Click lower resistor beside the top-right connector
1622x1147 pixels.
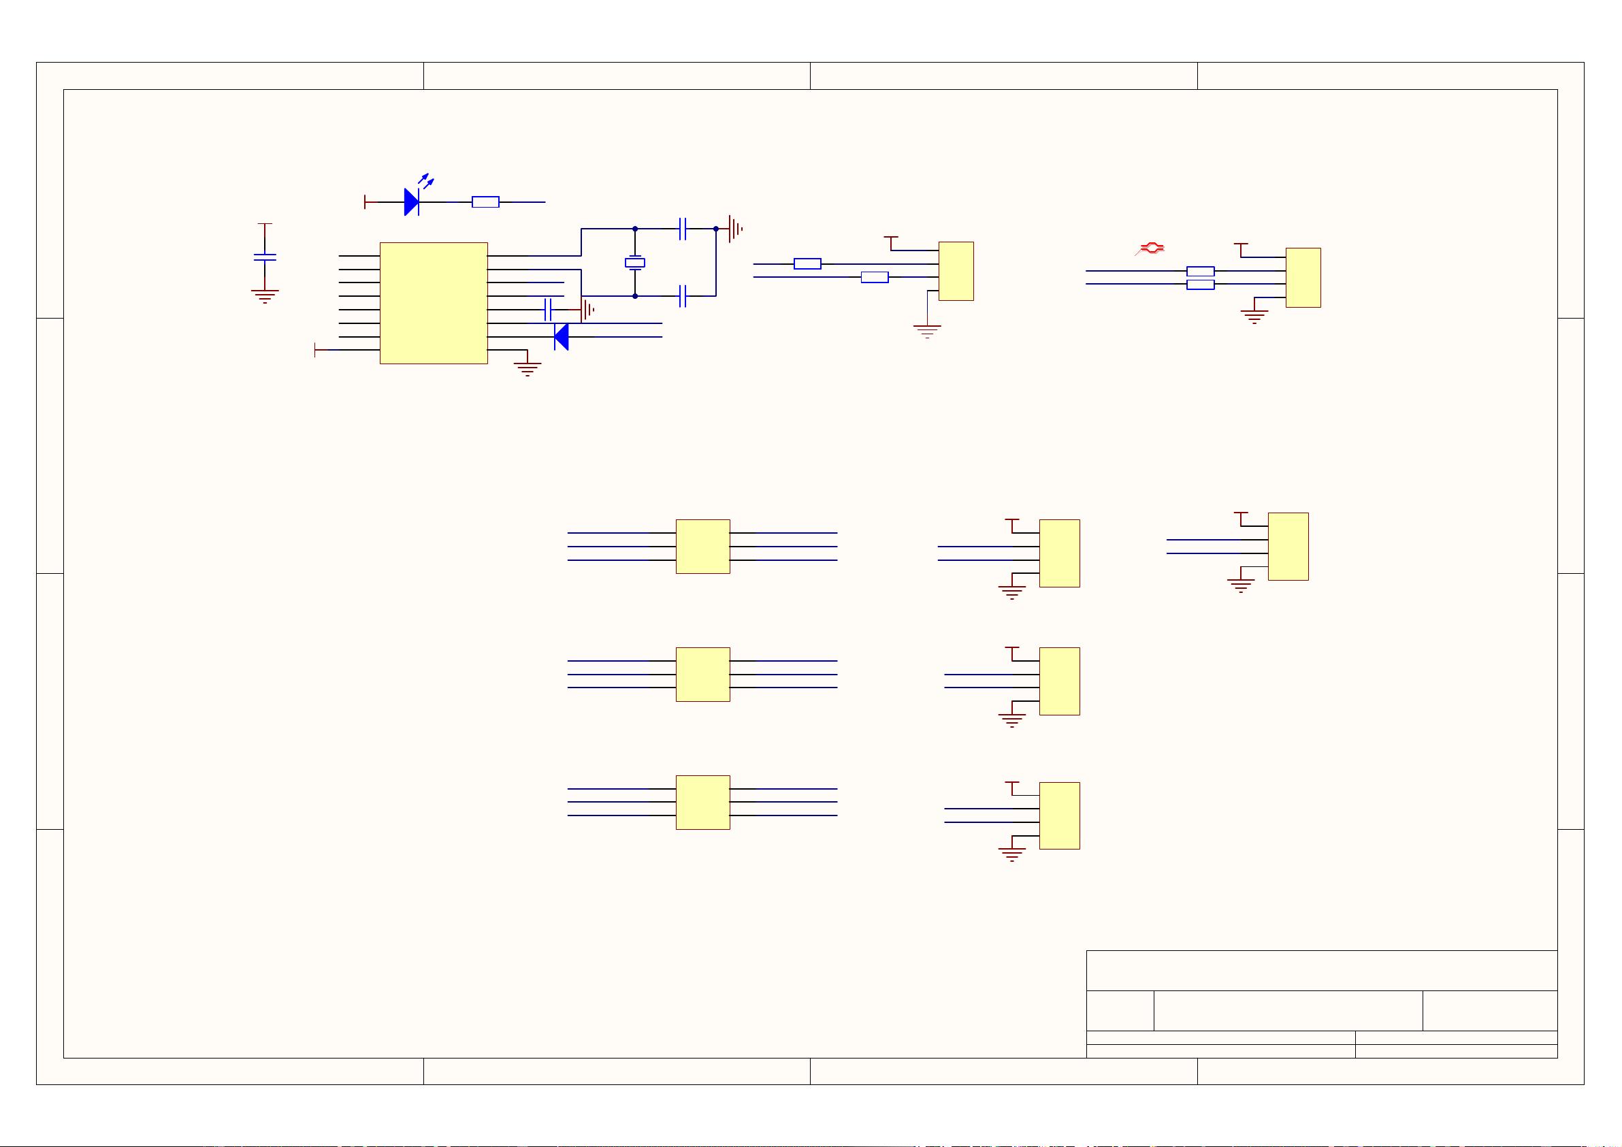(1200, 285)
